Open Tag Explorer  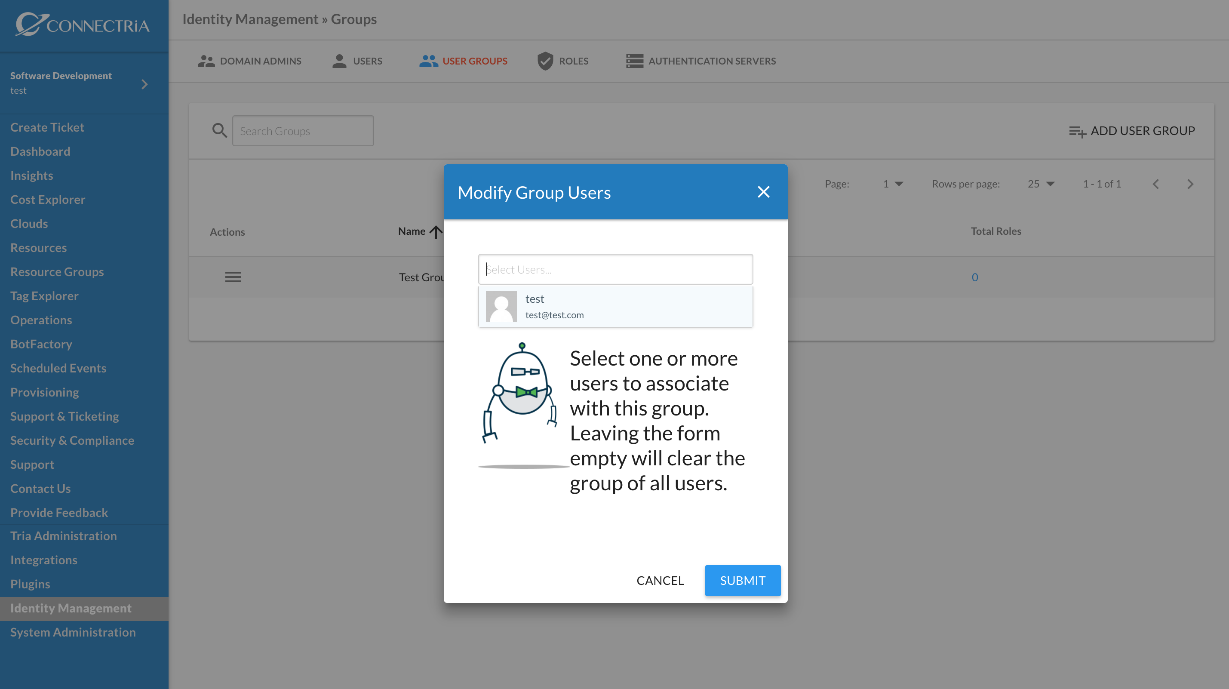click(44, 296)
